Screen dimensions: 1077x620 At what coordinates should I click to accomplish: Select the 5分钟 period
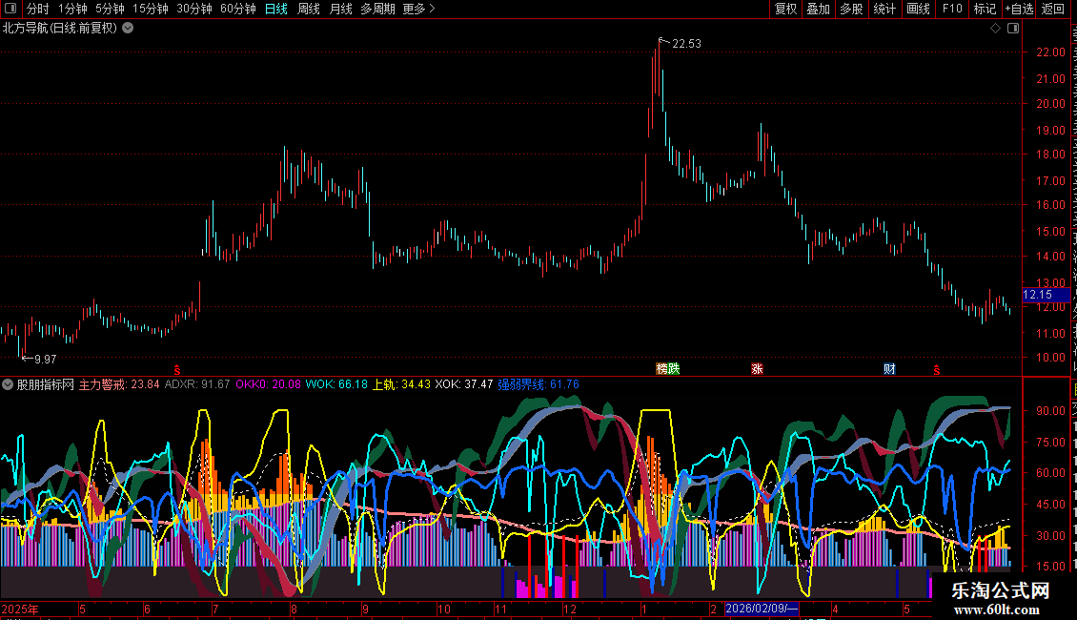[110, 9]
